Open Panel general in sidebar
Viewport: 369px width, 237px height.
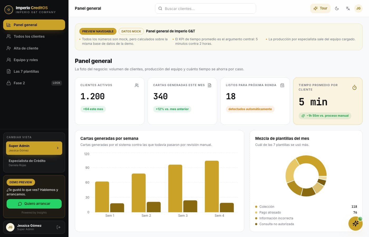coord(34,25)
